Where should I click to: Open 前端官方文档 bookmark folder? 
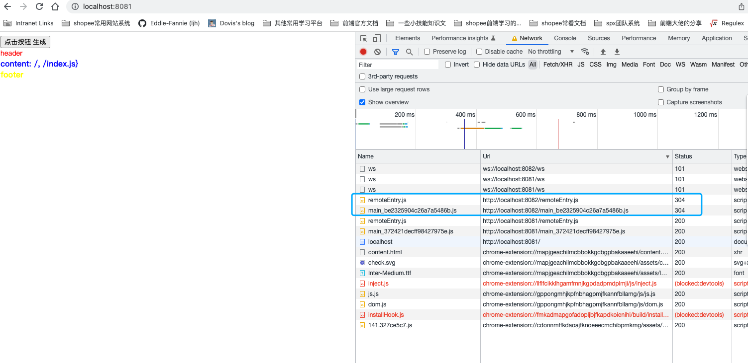(354, 23)
